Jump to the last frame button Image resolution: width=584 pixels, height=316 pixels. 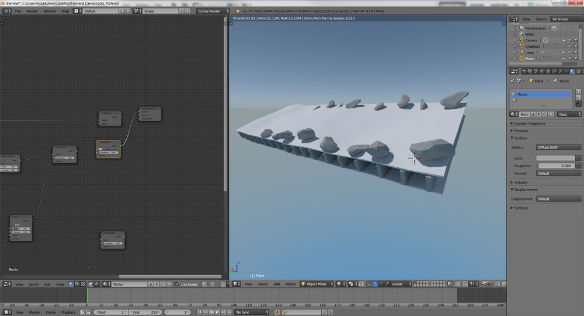point(230,313)
